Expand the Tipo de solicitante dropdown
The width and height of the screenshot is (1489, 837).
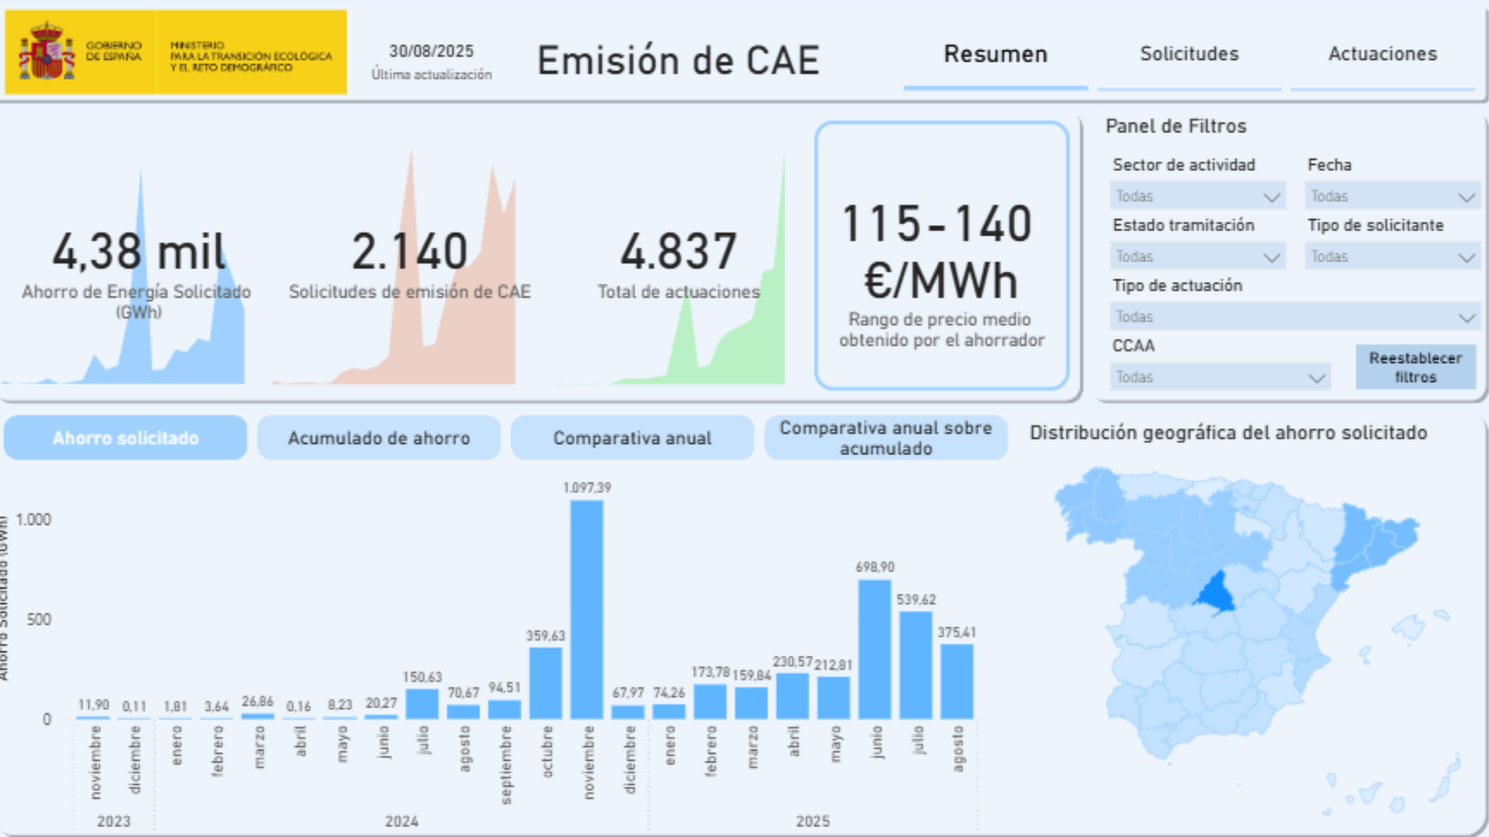pos(1392,257)
